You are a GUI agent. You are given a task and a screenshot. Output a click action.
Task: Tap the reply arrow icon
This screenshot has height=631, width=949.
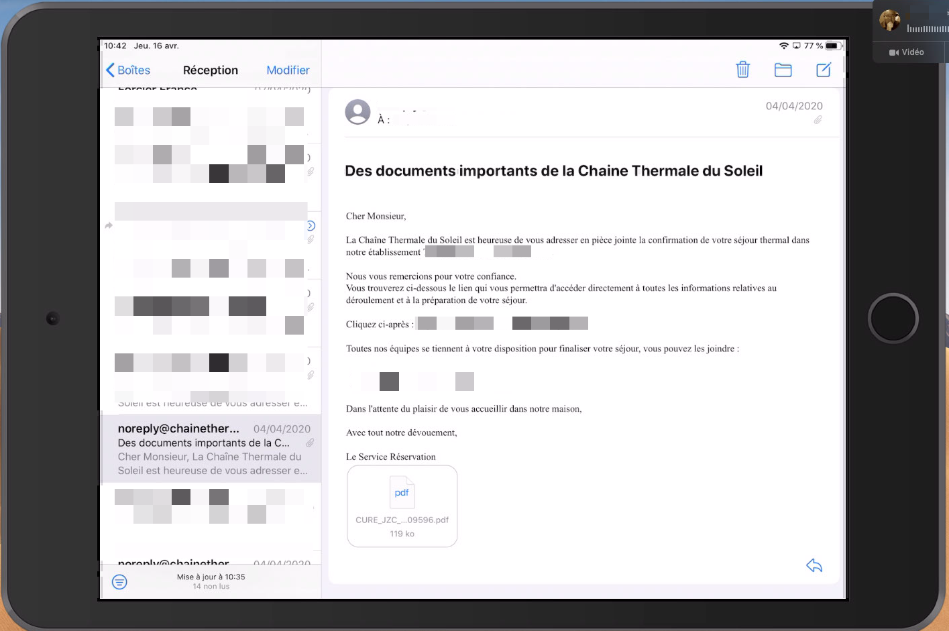[814, 565]
